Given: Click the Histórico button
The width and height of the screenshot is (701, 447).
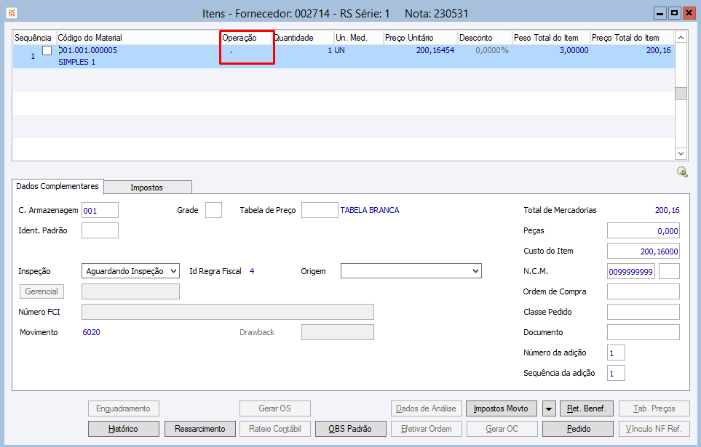Looking at the screenshot, I should pyautogui.click(x=124, y=429).
